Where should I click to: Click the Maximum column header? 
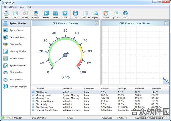[x=156, y=89]
